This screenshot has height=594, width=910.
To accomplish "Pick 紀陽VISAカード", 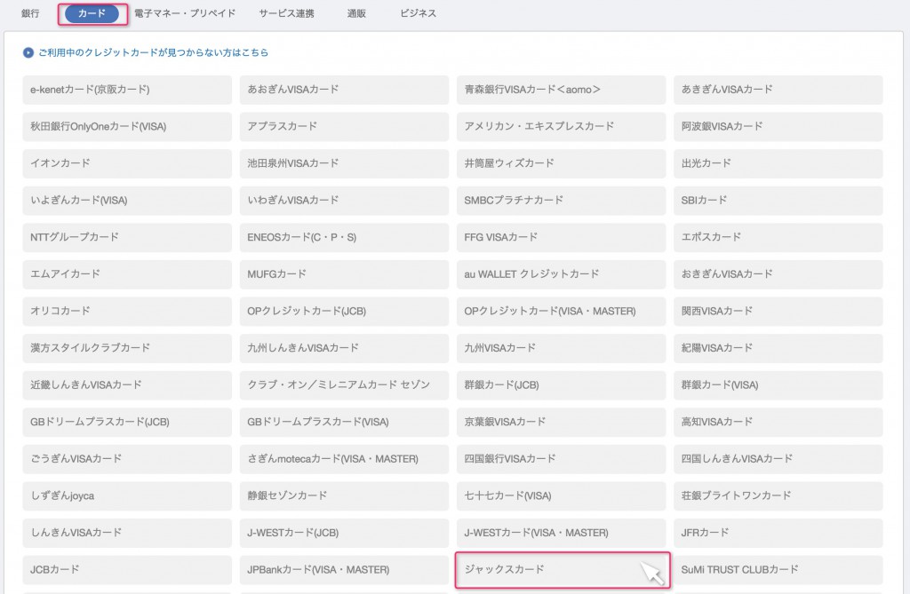I will pyautogui.click(x=778, y=348).
